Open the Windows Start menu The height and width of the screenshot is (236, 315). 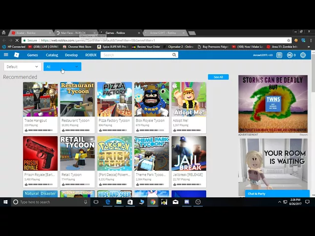(5, 202)
